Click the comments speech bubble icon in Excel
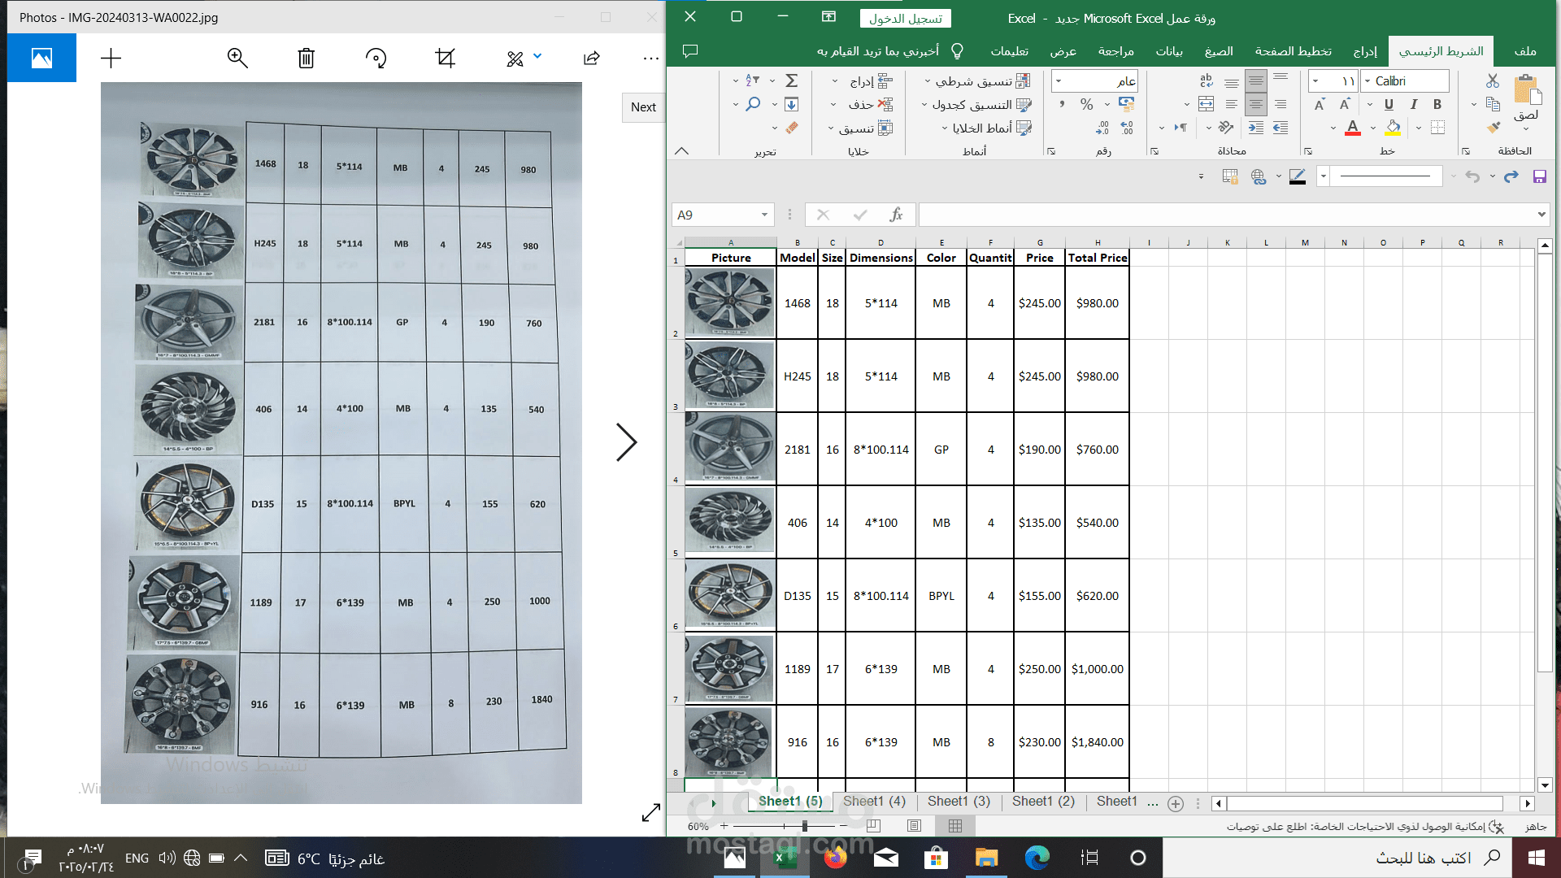Screen dimensions: 1561x878 pyautogui.click(x=690, y=51)
